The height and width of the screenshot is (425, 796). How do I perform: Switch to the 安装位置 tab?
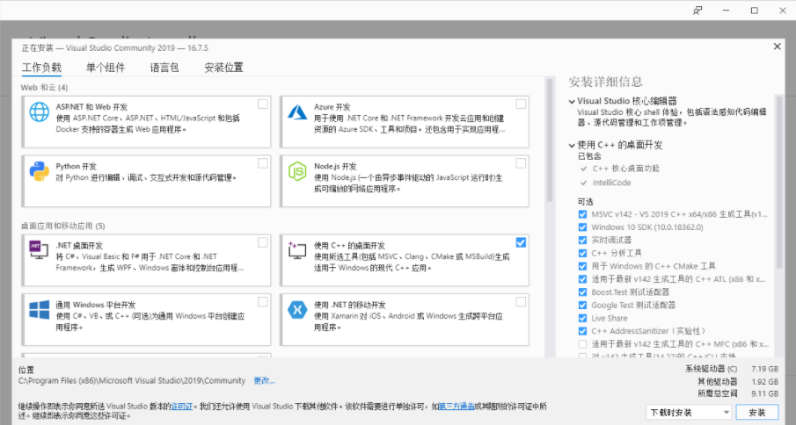(224, 68)
